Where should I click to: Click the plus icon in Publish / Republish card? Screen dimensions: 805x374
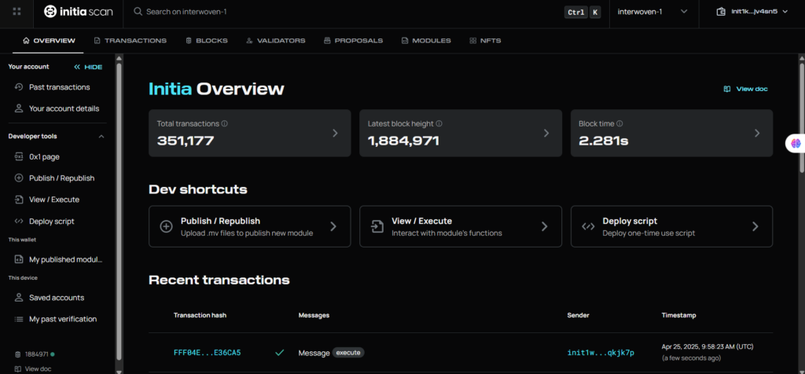tap(167, 226)
